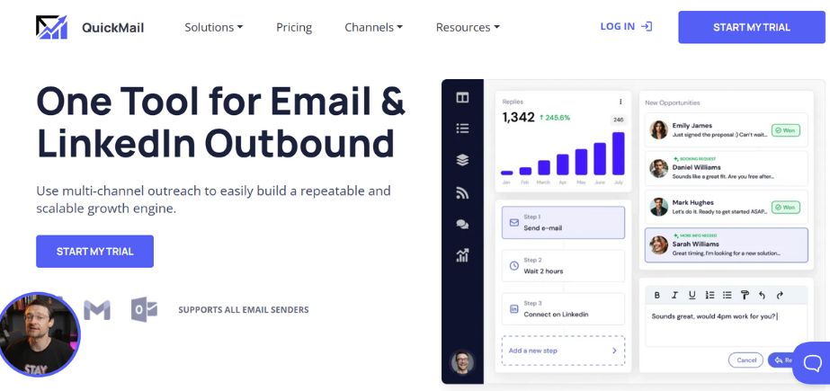830x391 pixels.
Task: Click Won badge on Mark Hughes
Action: (786, 208)
